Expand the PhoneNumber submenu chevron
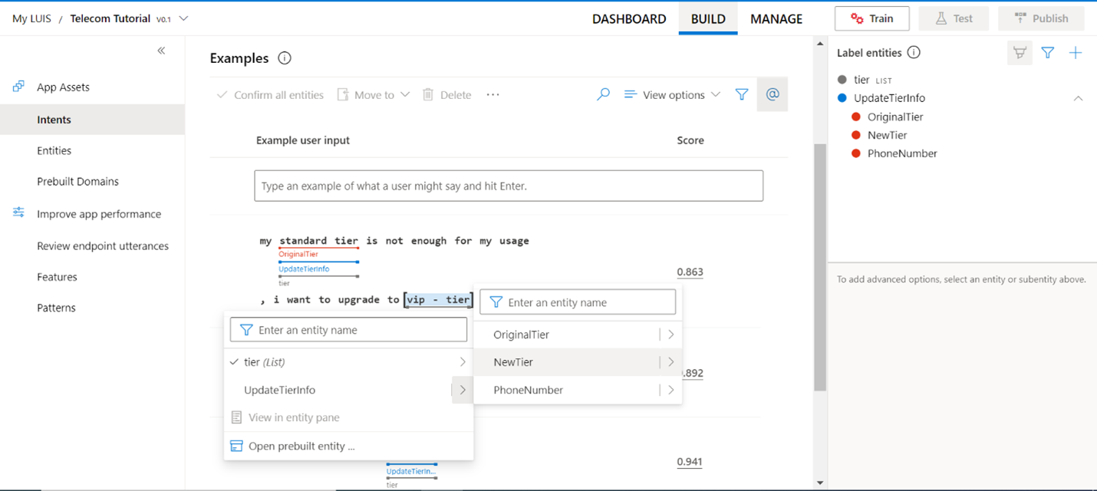 (x=670, y=390)
